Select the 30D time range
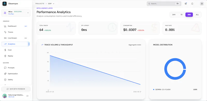 point(189,15)
